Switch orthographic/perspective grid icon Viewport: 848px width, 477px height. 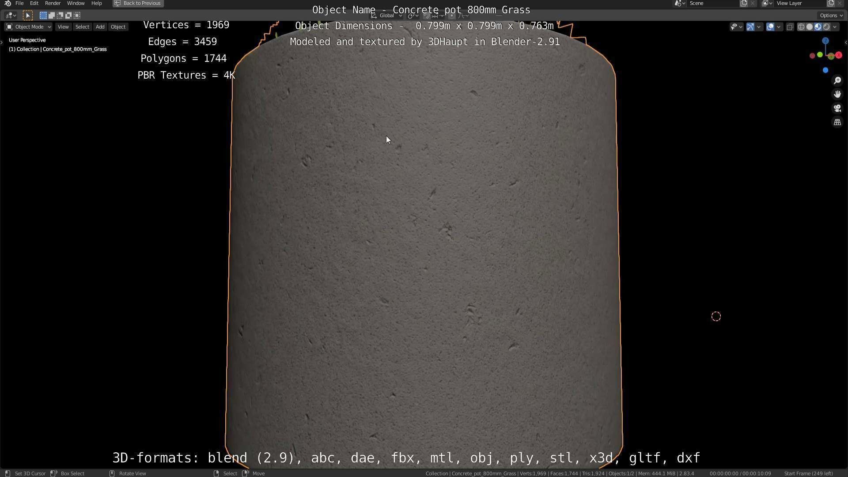837,122
